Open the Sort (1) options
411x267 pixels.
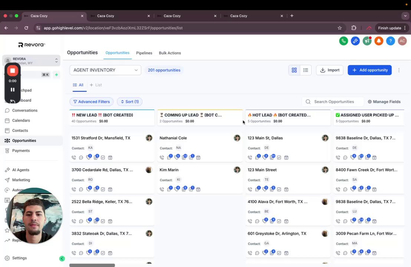point(130,102)
